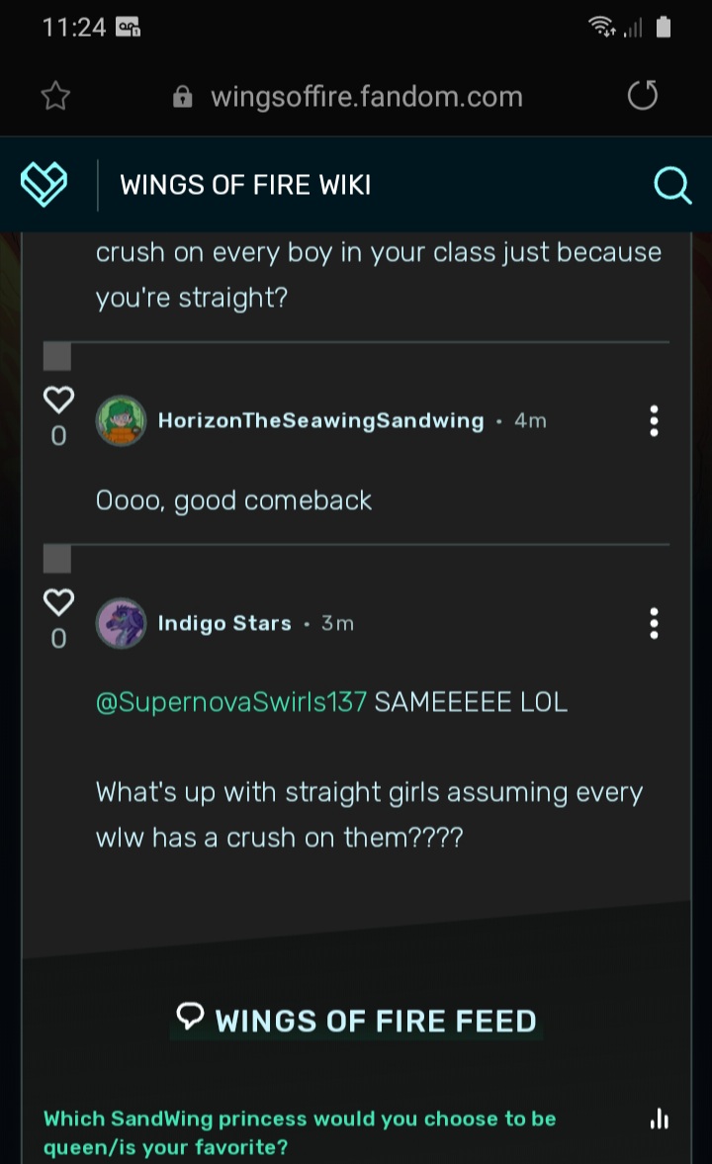Open options menu for Indigo Stars' comment
Viewport: 712px width, 1164px height.
coord(654,624)
